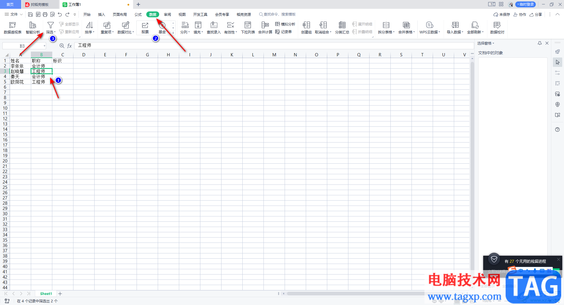Open Consolidate (合并计算) tool
Viewport: 564px width, 305px height.
pos(265,28)
